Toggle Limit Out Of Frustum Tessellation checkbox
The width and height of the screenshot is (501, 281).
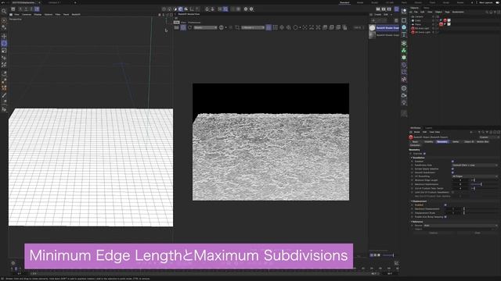pyautogui.click(x=452, y=192)
